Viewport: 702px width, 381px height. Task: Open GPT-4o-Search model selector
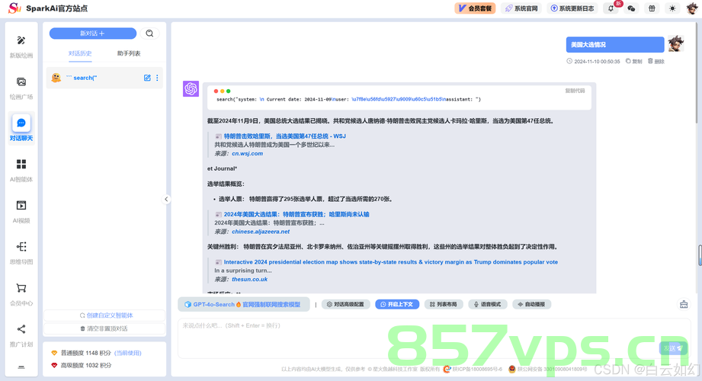244,305
